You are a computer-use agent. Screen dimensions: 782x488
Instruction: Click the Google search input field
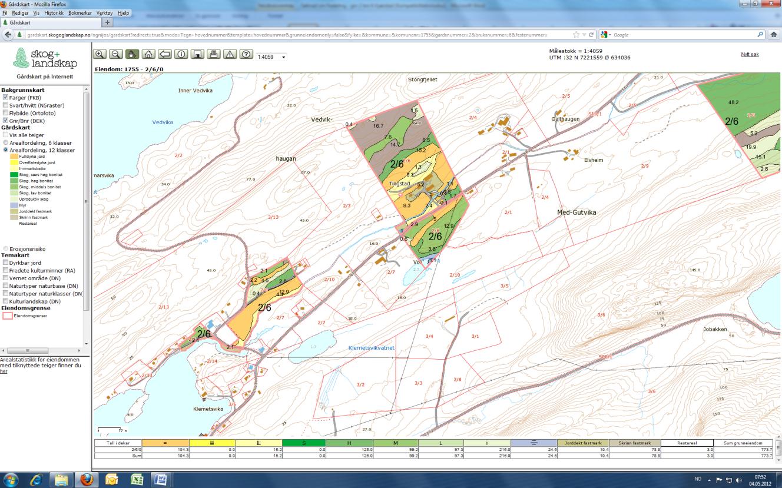[683, 35]
